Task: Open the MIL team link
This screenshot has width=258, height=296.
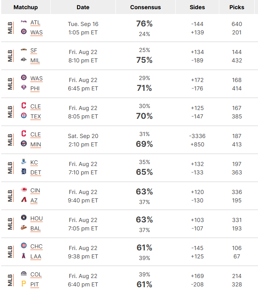Action: 35,60
